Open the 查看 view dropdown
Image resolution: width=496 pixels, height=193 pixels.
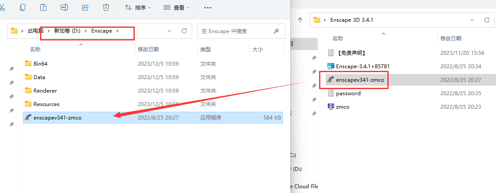point(176,7)
